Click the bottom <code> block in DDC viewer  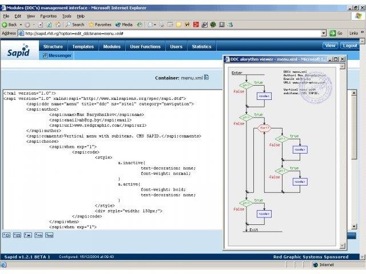pos(264,213)
